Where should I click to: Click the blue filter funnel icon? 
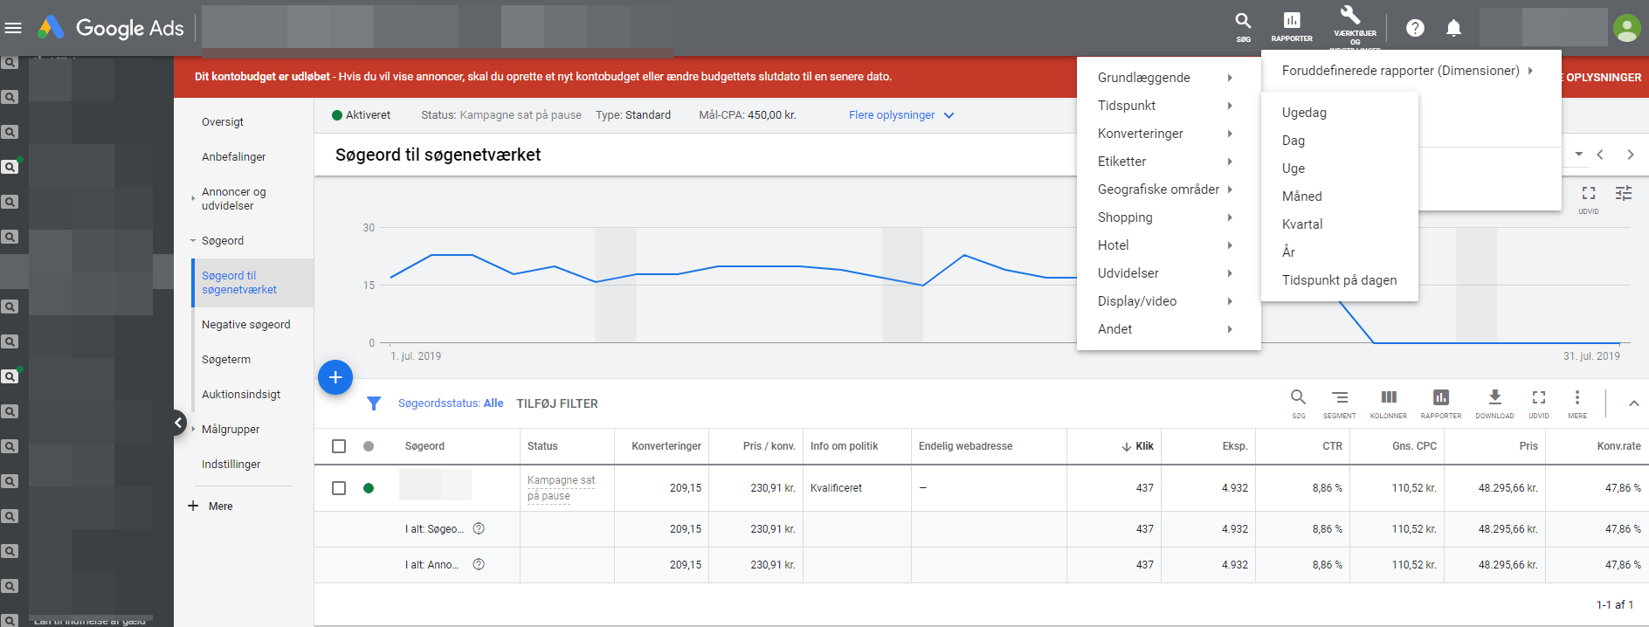coord(374,403)
